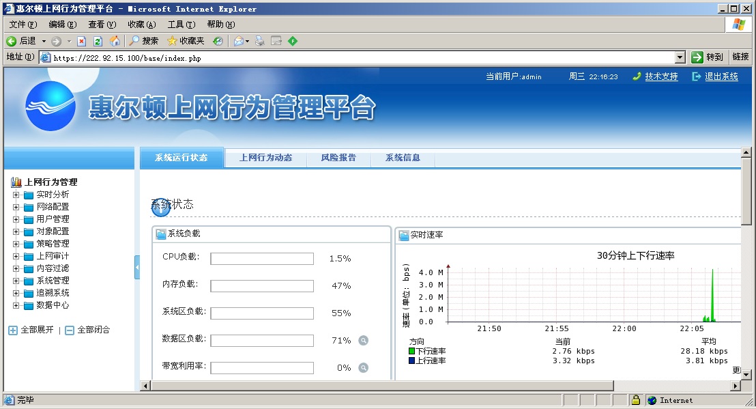Click the 实时速率 panel folder icon
756x409 pixels.
click(404, 236)
